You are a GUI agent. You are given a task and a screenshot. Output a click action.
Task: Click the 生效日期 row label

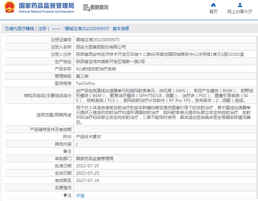[63, 173]
